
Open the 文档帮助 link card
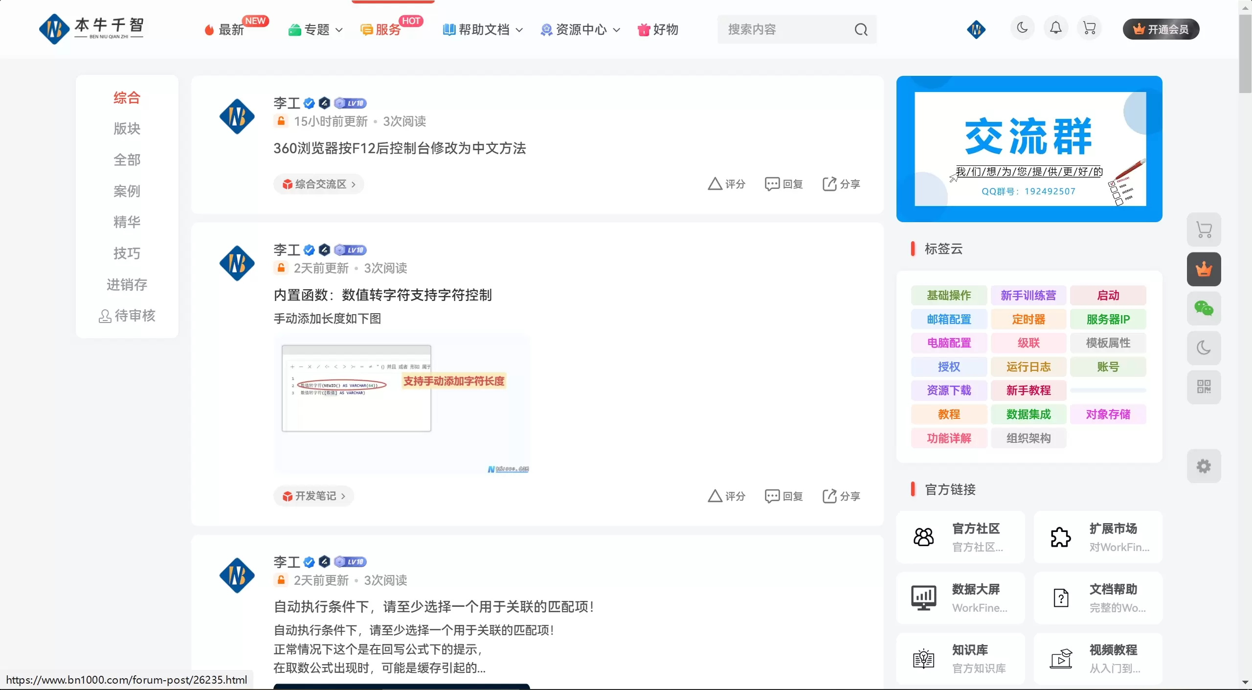[1098, 598]
